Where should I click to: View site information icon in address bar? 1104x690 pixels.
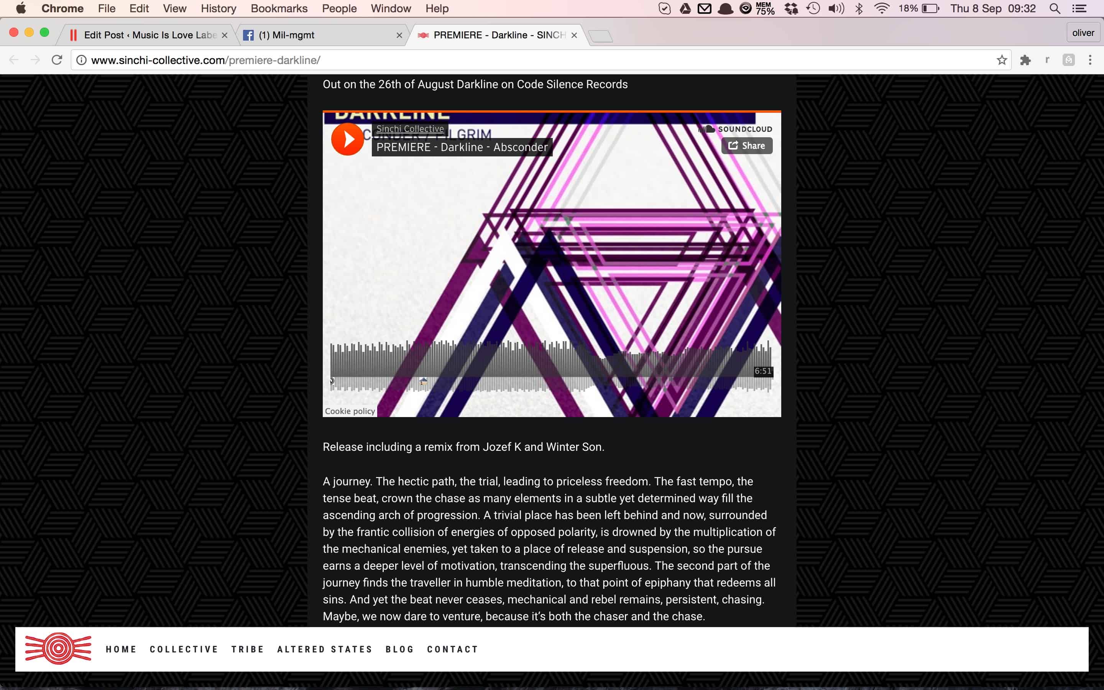(81, 60)
